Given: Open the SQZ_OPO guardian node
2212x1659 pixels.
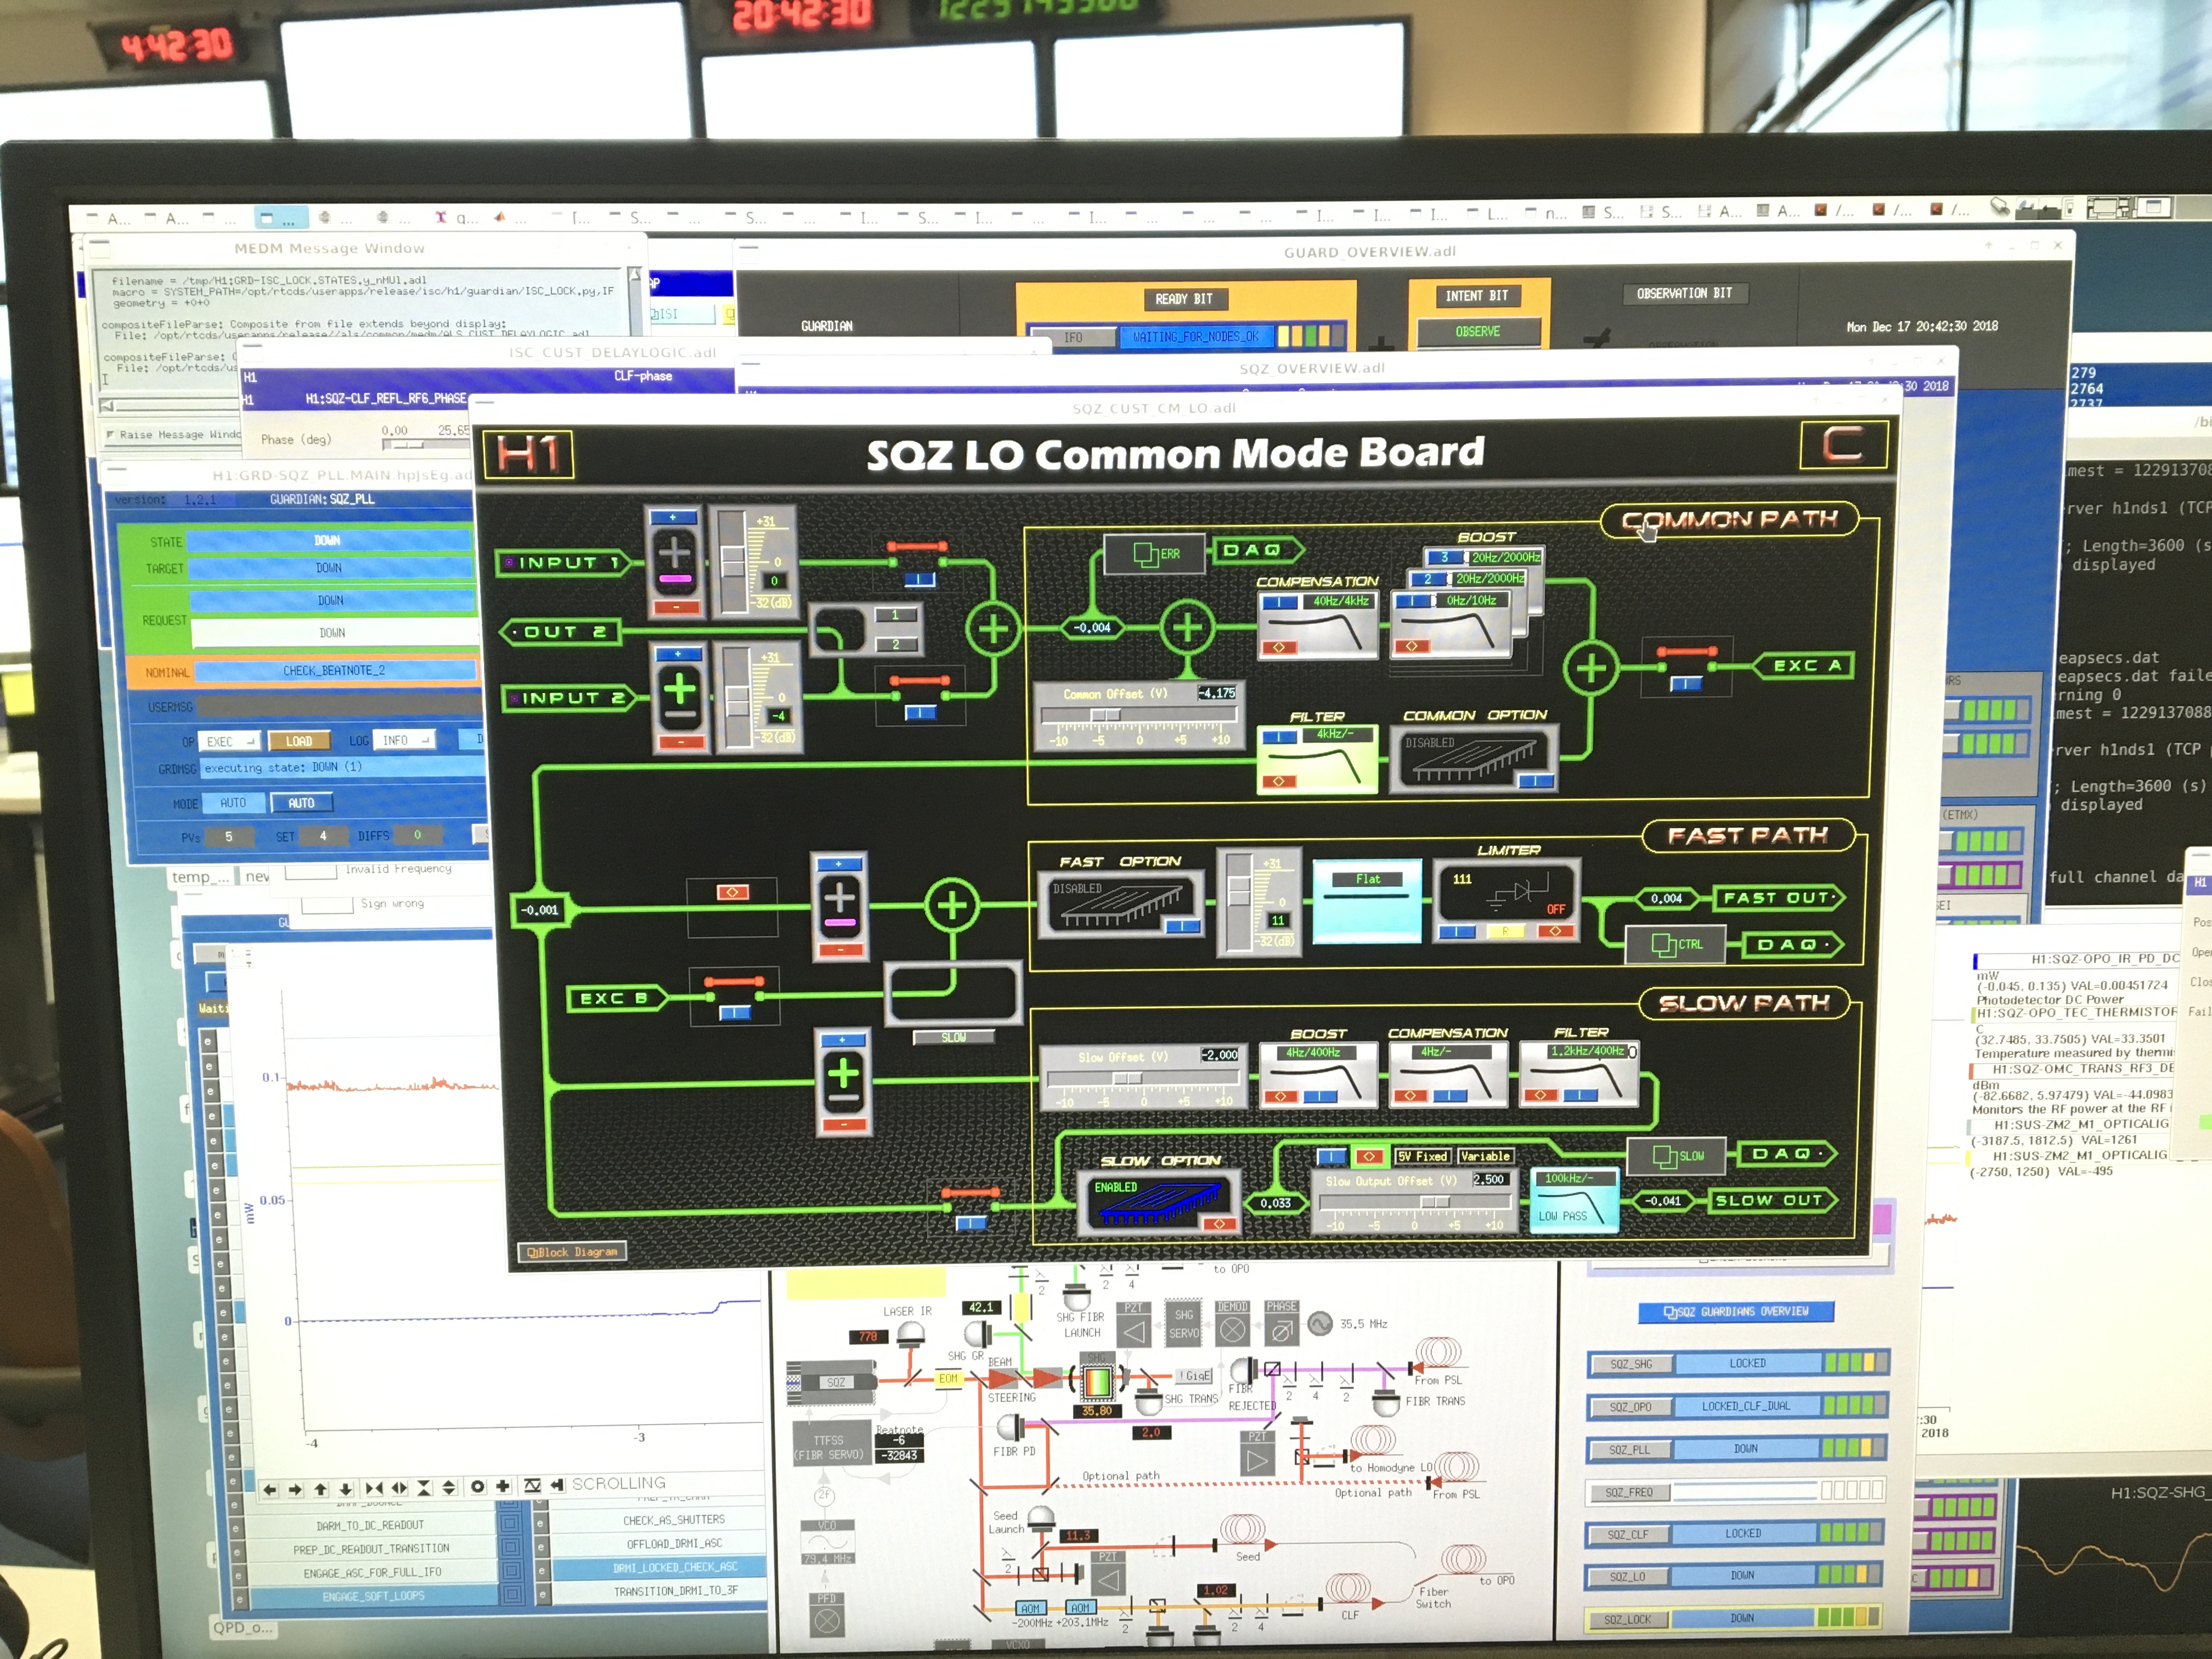Looking at the screenshot, I should click(x=1630, y=1407).
